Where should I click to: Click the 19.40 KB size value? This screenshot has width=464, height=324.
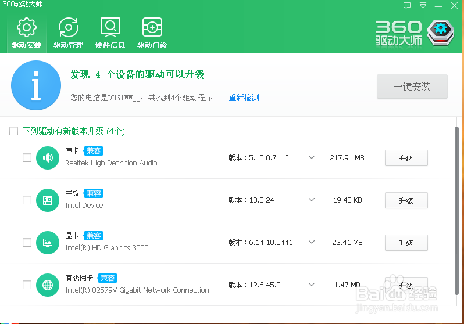coord(347,200)
